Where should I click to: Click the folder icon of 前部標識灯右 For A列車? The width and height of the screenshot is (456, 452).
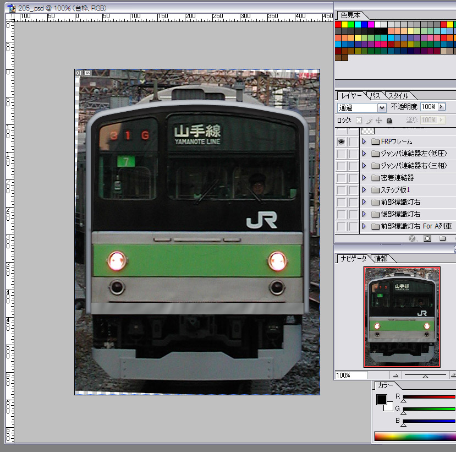click(376, 226)
